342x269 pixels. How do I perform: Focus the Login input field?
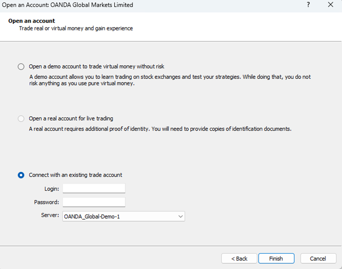[94, 188]
